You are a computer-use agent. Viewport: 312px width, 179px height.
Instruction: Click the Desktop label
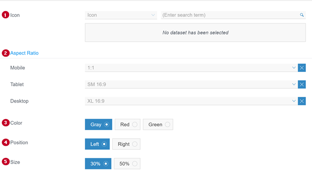(x=19, y=101)
